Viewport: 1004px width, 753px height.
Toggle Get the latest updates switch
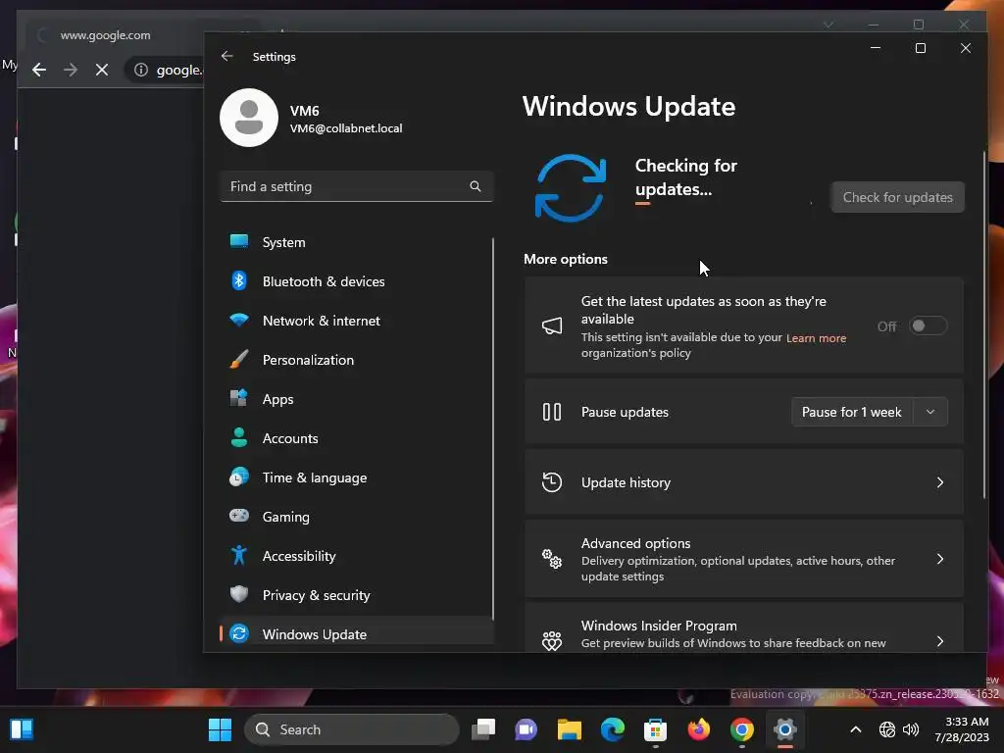pos(928,326)
